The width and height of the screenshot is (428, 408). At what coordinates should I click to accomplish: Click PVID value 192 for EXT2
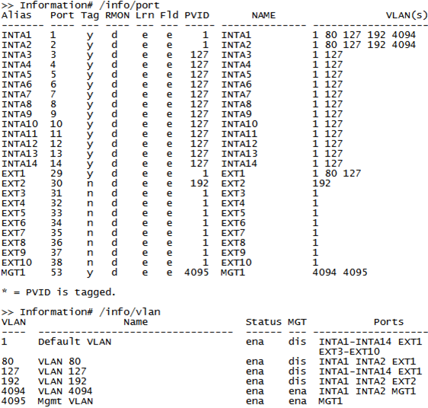pos(200,183)
